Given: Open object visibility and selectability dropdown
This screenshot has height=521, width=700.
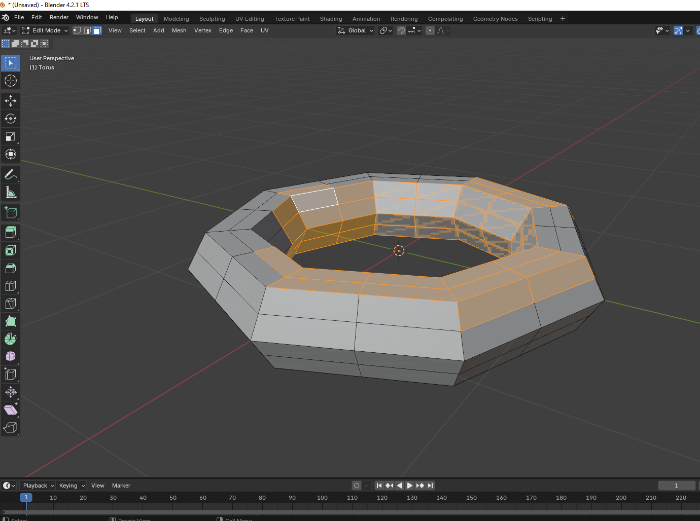Looking at the screenshot, I should point(662,30).
